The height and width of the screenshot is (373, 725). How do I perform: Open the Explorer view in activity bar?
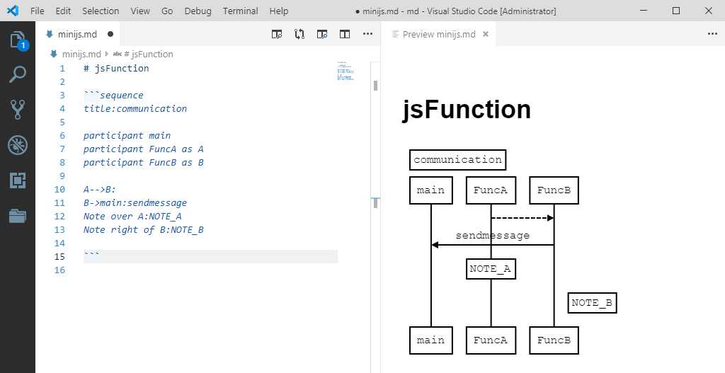coord(18,40)
